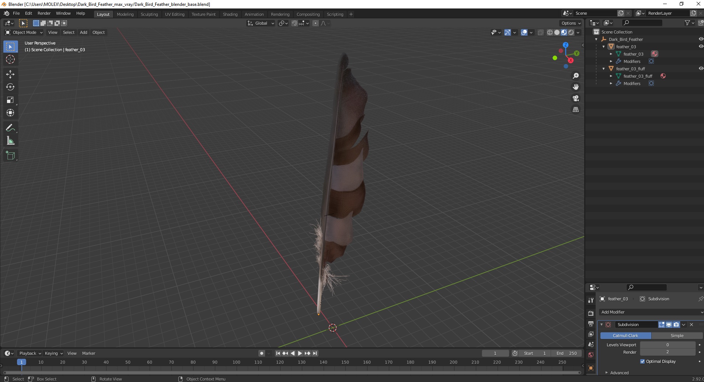
Task: Open Marker menu in timeline
Action: click(x=88, y=353)
